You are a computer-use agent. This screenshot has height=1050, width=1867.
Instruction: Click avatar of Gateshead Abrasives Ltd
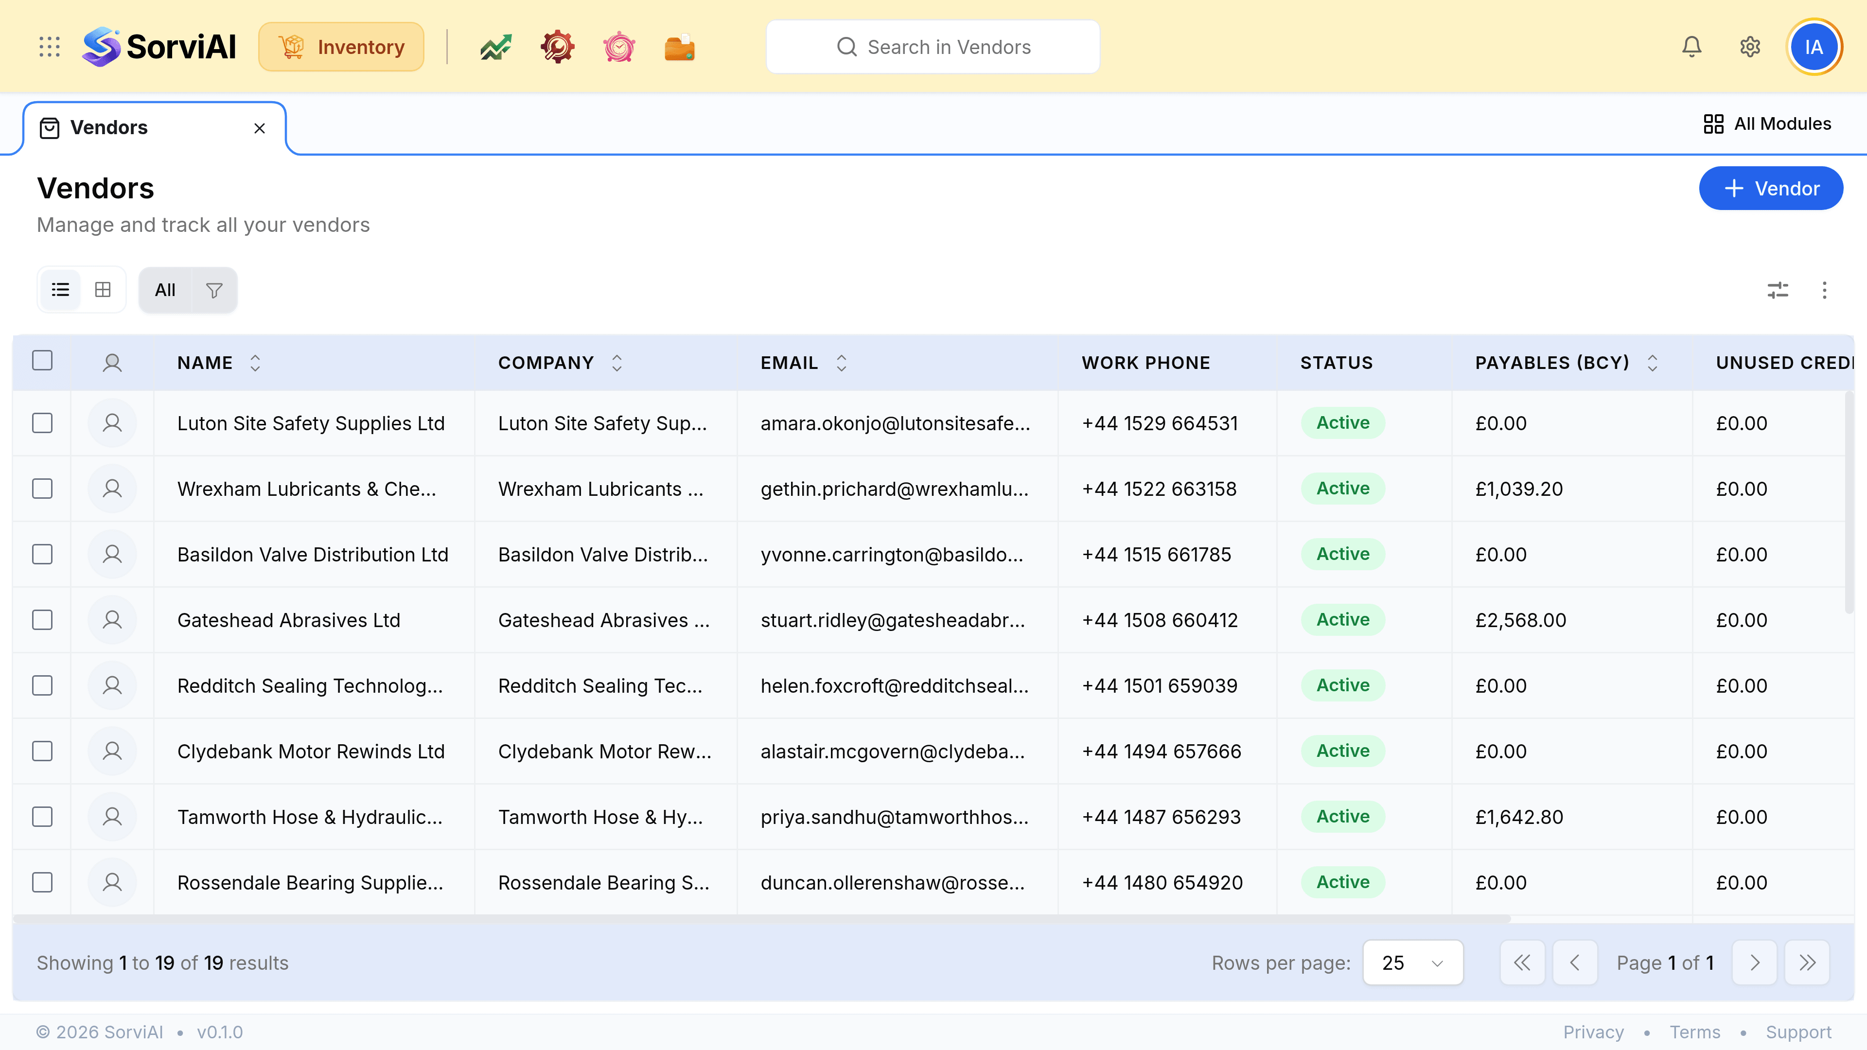point(112,620)
